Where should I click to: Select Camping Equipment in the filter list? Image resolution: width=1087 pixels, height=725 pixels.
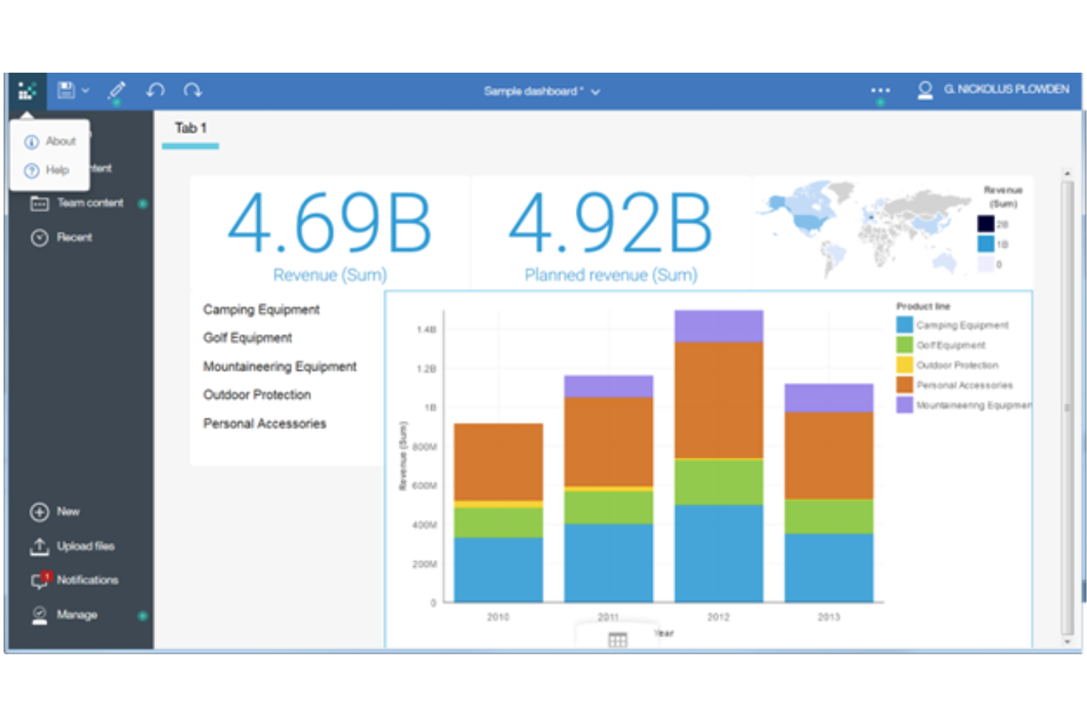tap(261, 309)
